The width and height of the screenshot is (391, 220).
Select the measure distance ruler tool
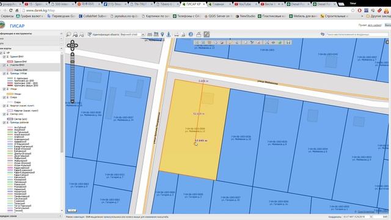click(150, 34)
